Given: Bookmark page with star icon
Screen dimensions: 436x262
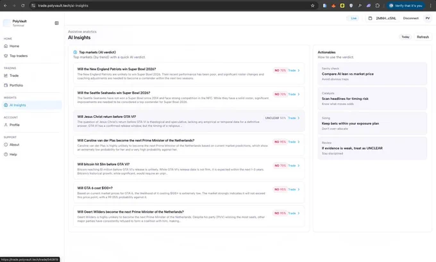Looking at the screenshot, I should (312, 6).
